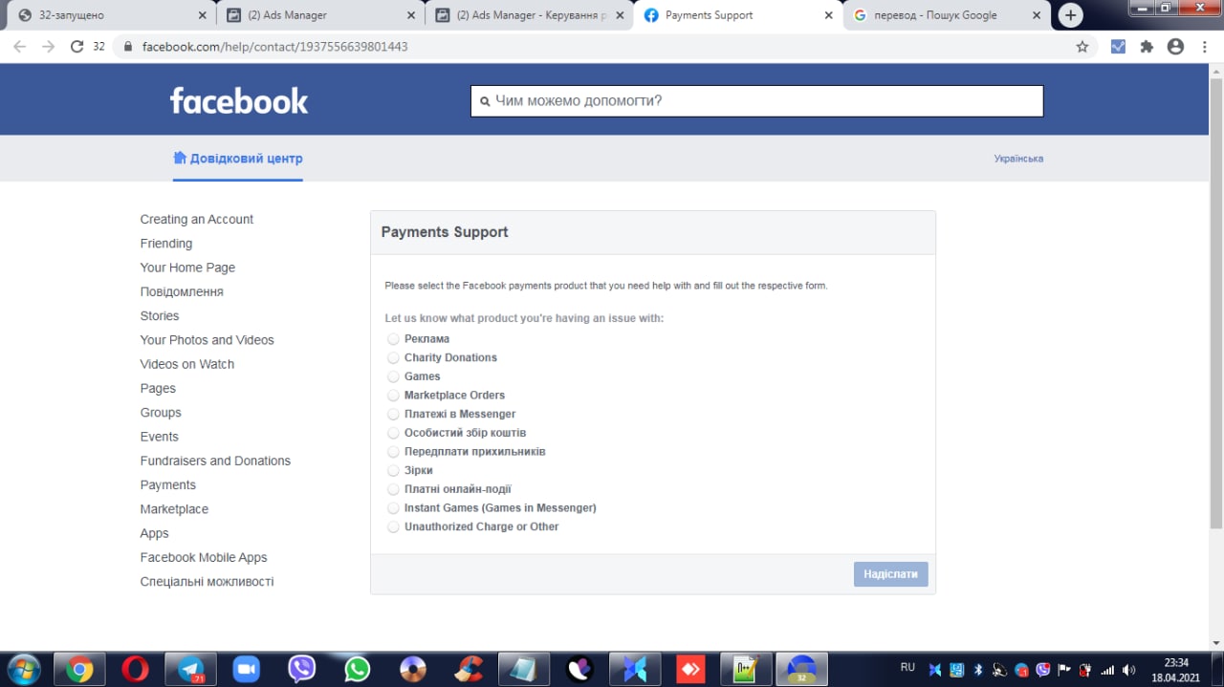Image resolution: width=1224 pixels, height=687 pixels.
Task: Launch Opera from the taskbar
Action: (136, 669)
